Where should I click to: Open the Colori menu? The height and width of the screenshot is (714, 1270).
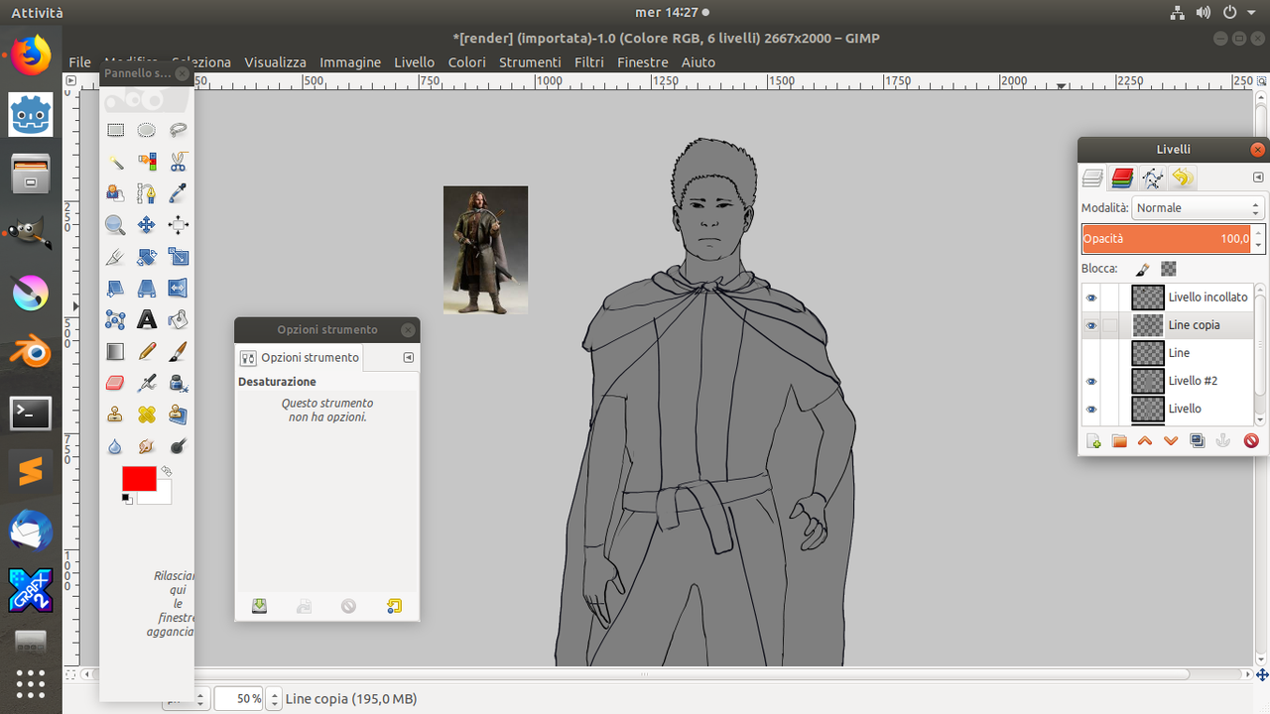(466, 61)
